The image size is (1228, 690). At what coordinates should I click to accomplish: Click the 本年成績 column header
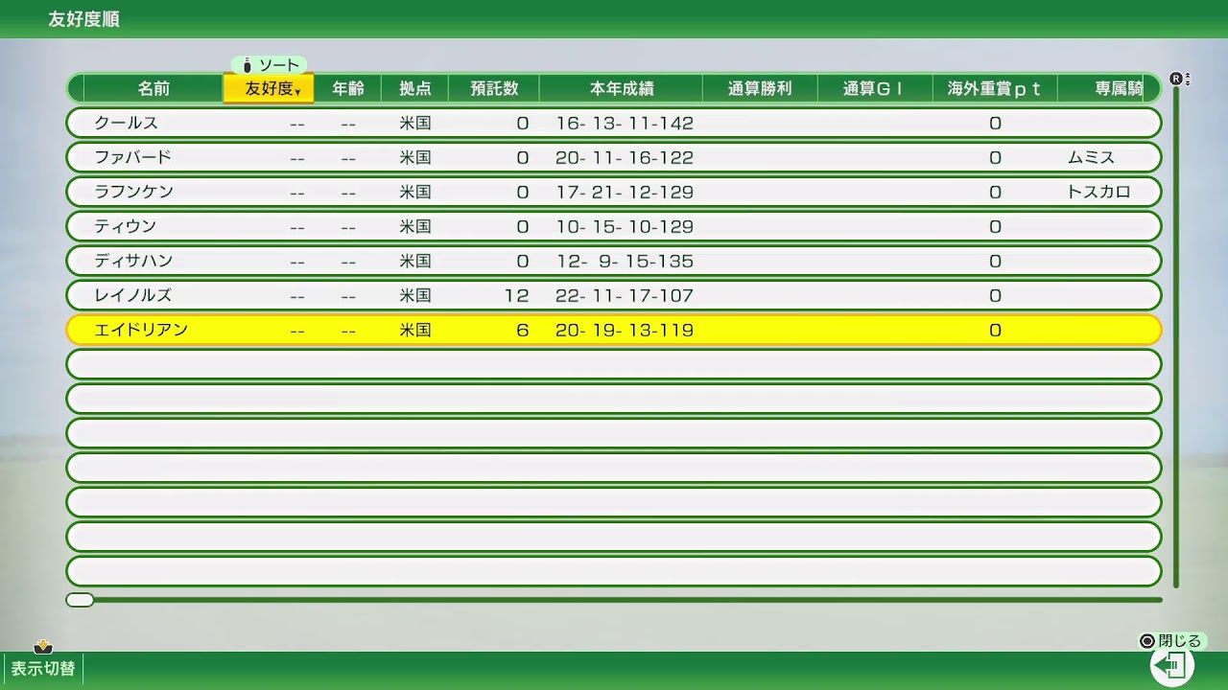(621, 87)
